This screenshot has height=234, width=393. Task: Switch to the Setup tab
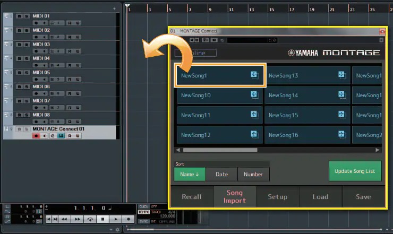[277, 197]
